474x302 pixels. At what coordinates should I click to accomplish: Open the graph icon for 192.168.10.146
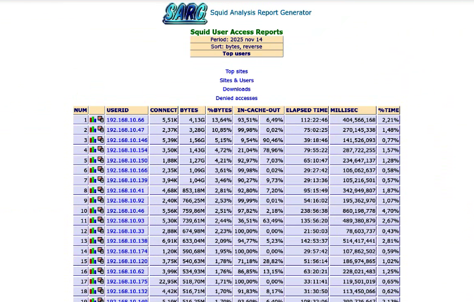pos(93,140)
